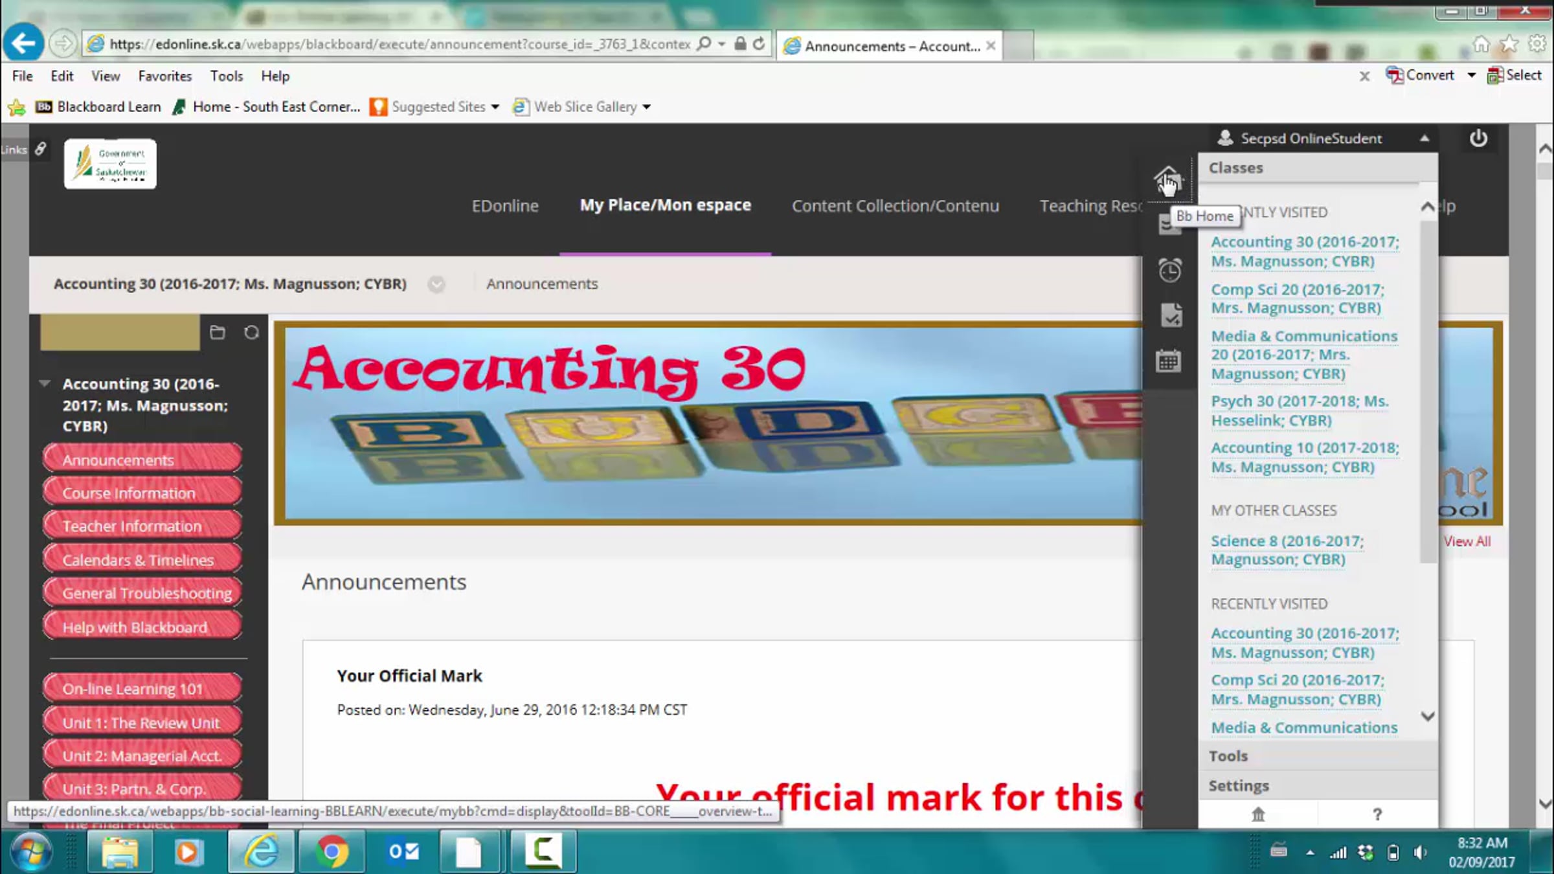
Task: Click the View All link
Action: 1467,541
